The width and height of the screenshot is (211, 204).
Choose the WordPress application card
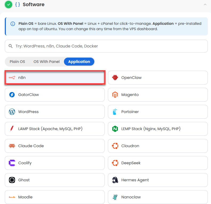(x=55, y=112)
